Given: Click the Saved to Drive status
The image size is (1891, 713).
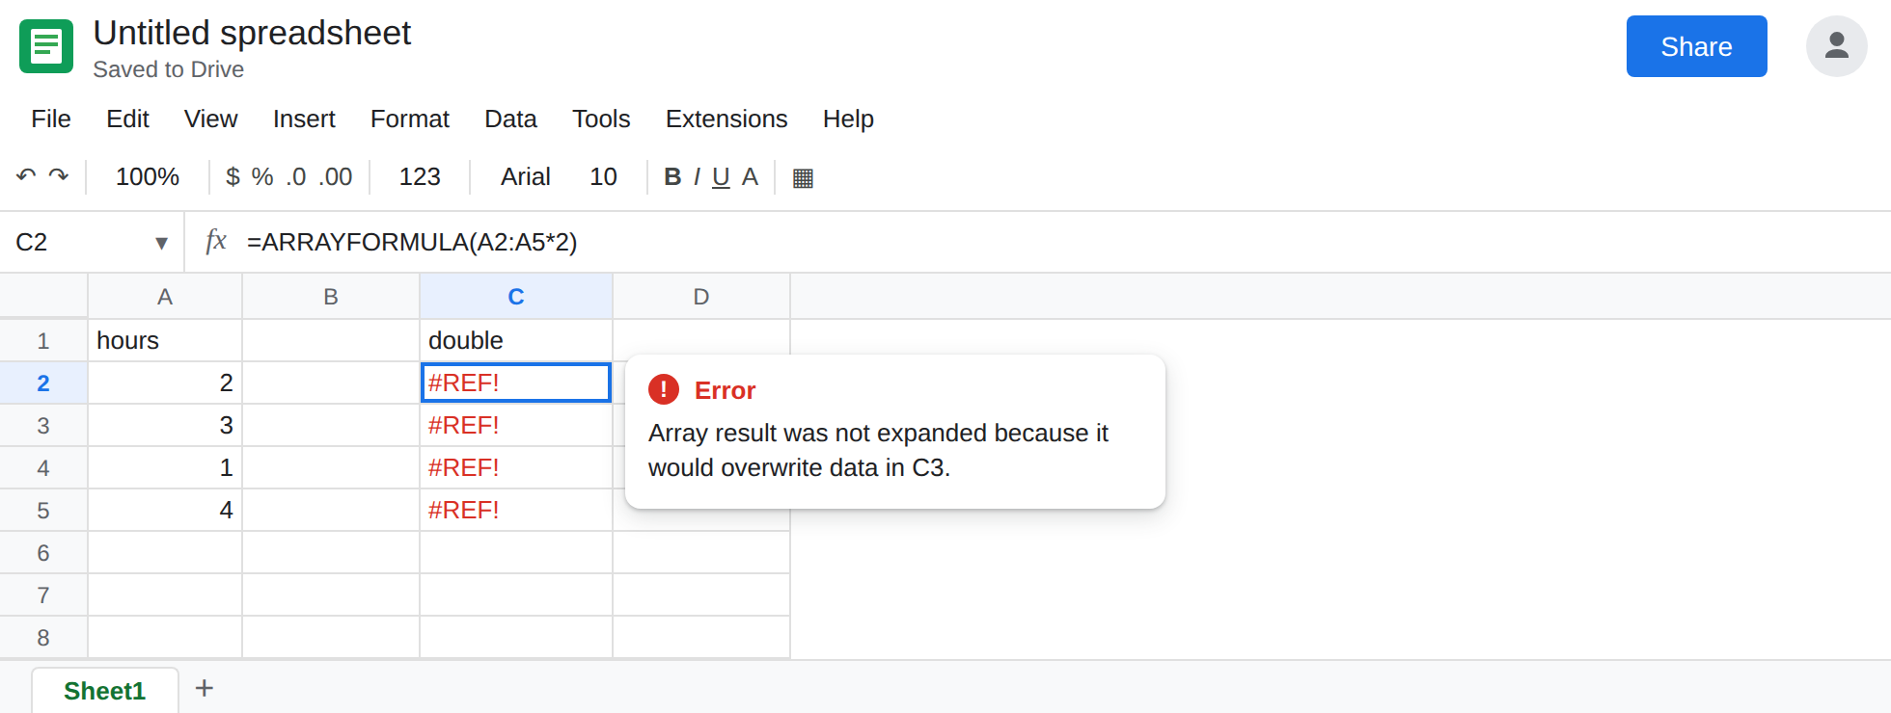Looking at the screenshot, I should click(168, 69).
